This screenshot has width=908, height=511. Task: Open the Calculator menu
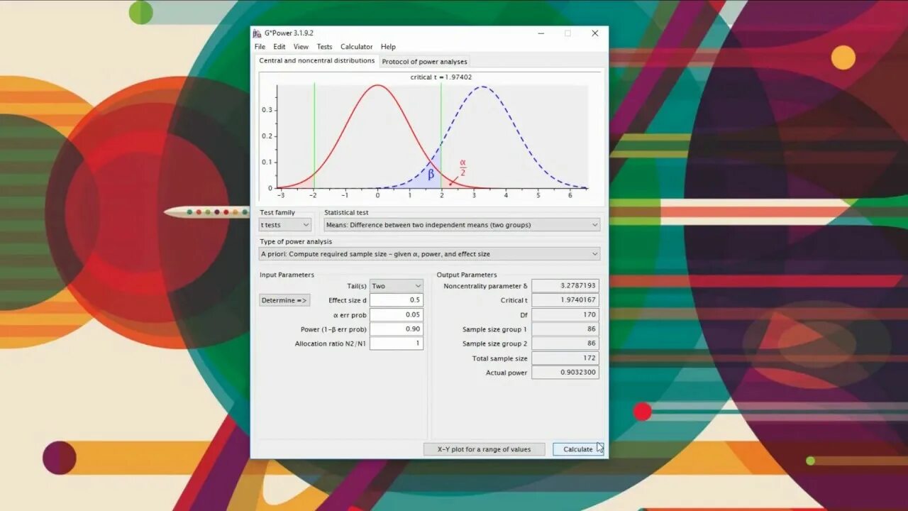357,47
